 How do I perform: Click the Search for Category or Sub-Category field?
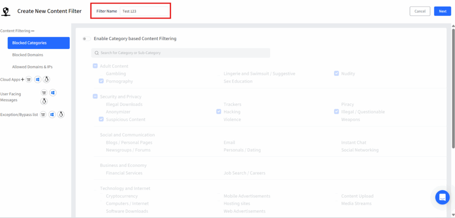(180, 53)
